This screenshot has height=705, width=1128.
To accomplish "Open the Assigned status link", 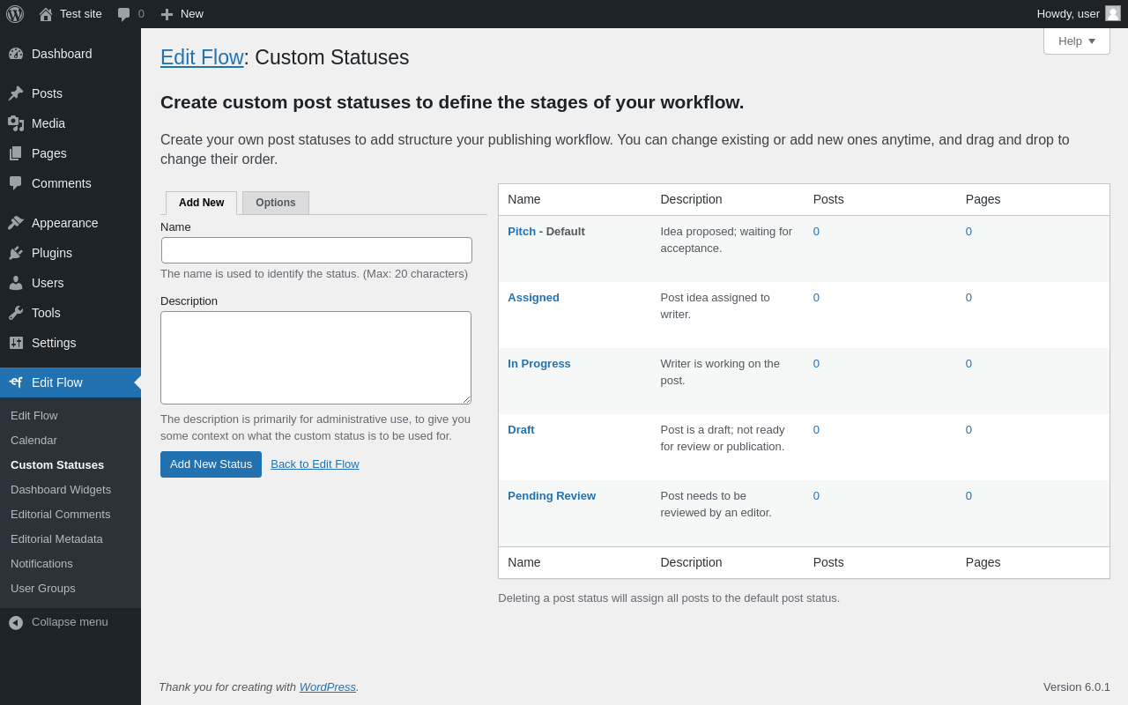I will pos(533,297).
